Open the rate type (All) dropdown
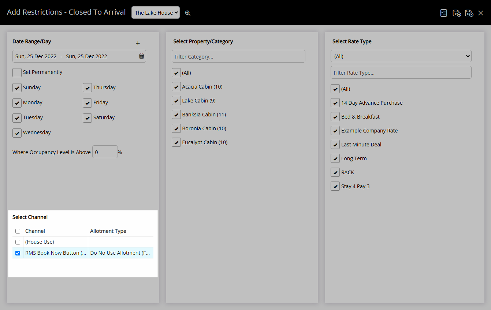 401,56
